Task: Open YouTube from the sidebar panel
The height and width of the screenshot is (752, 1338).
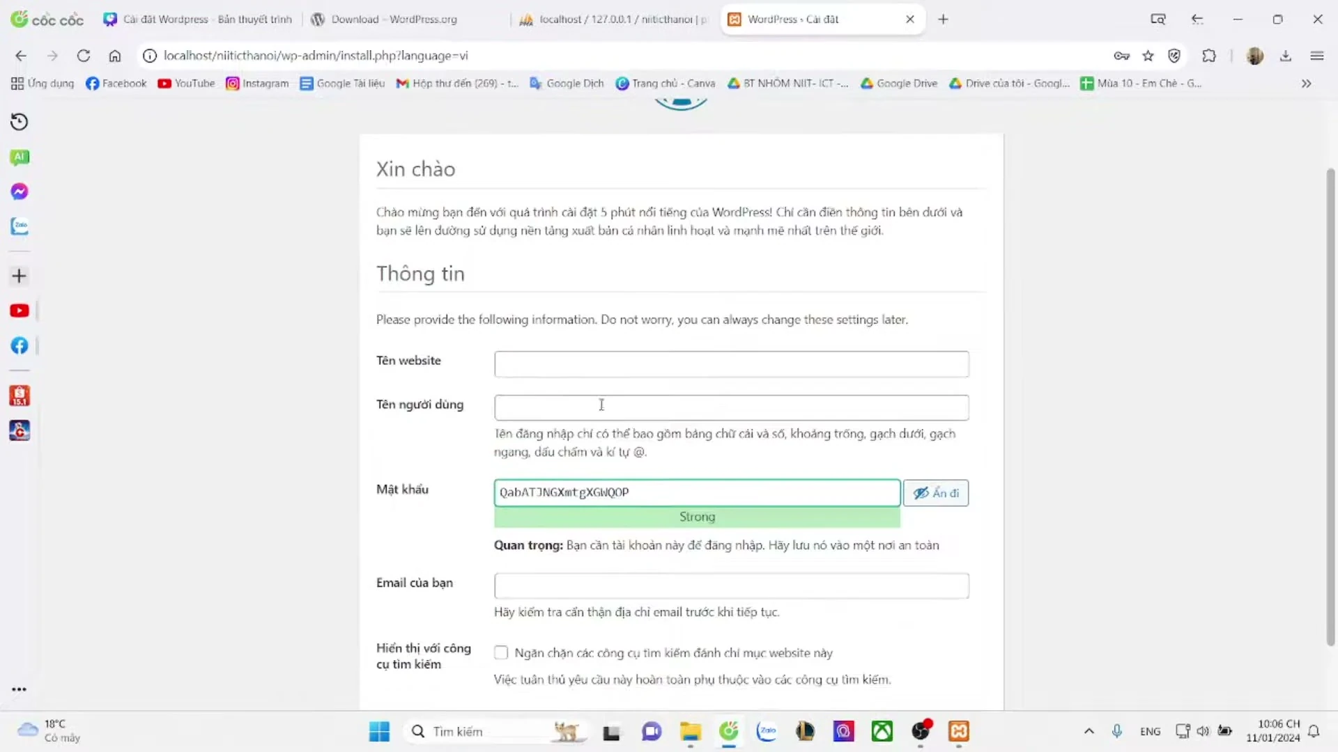Action: (19, 310)
